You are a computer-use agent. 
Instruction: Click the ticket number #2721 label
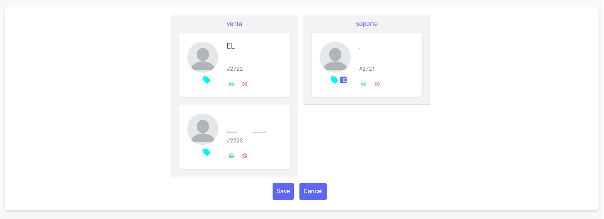pyautogui.click(x=367, y=69)
